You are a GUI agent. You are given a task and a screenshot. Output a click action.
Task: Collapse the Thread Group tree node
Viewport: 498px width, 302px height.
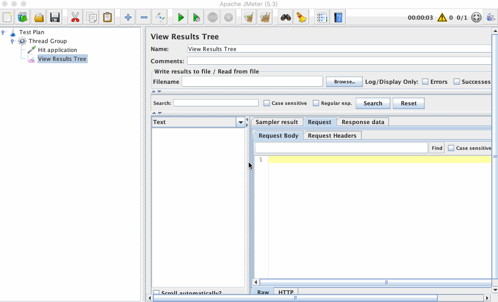pos(12,41)
